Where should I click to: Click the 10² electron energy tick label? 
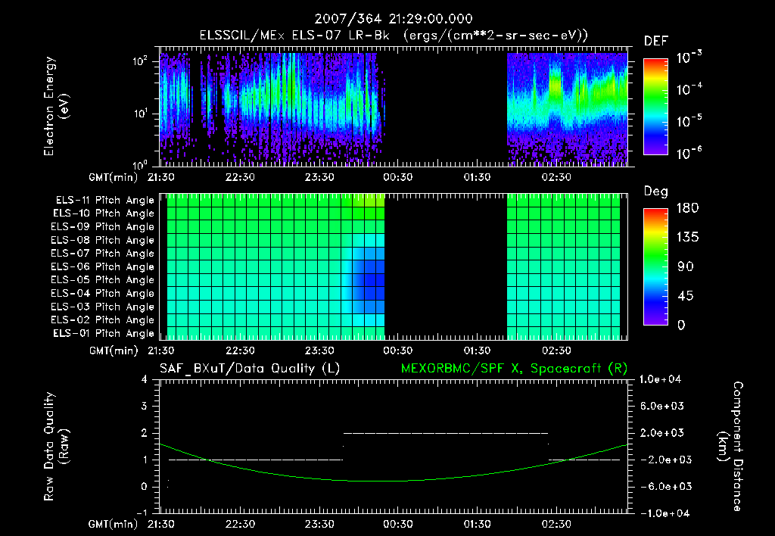(x=140, y=61)
